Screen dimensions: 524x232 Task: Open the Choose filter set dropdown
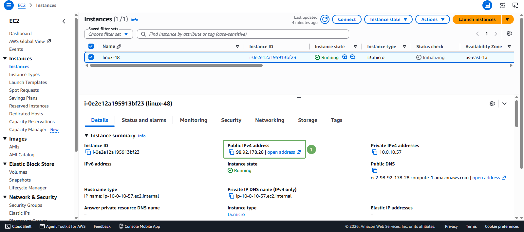[x=108, y=34]
